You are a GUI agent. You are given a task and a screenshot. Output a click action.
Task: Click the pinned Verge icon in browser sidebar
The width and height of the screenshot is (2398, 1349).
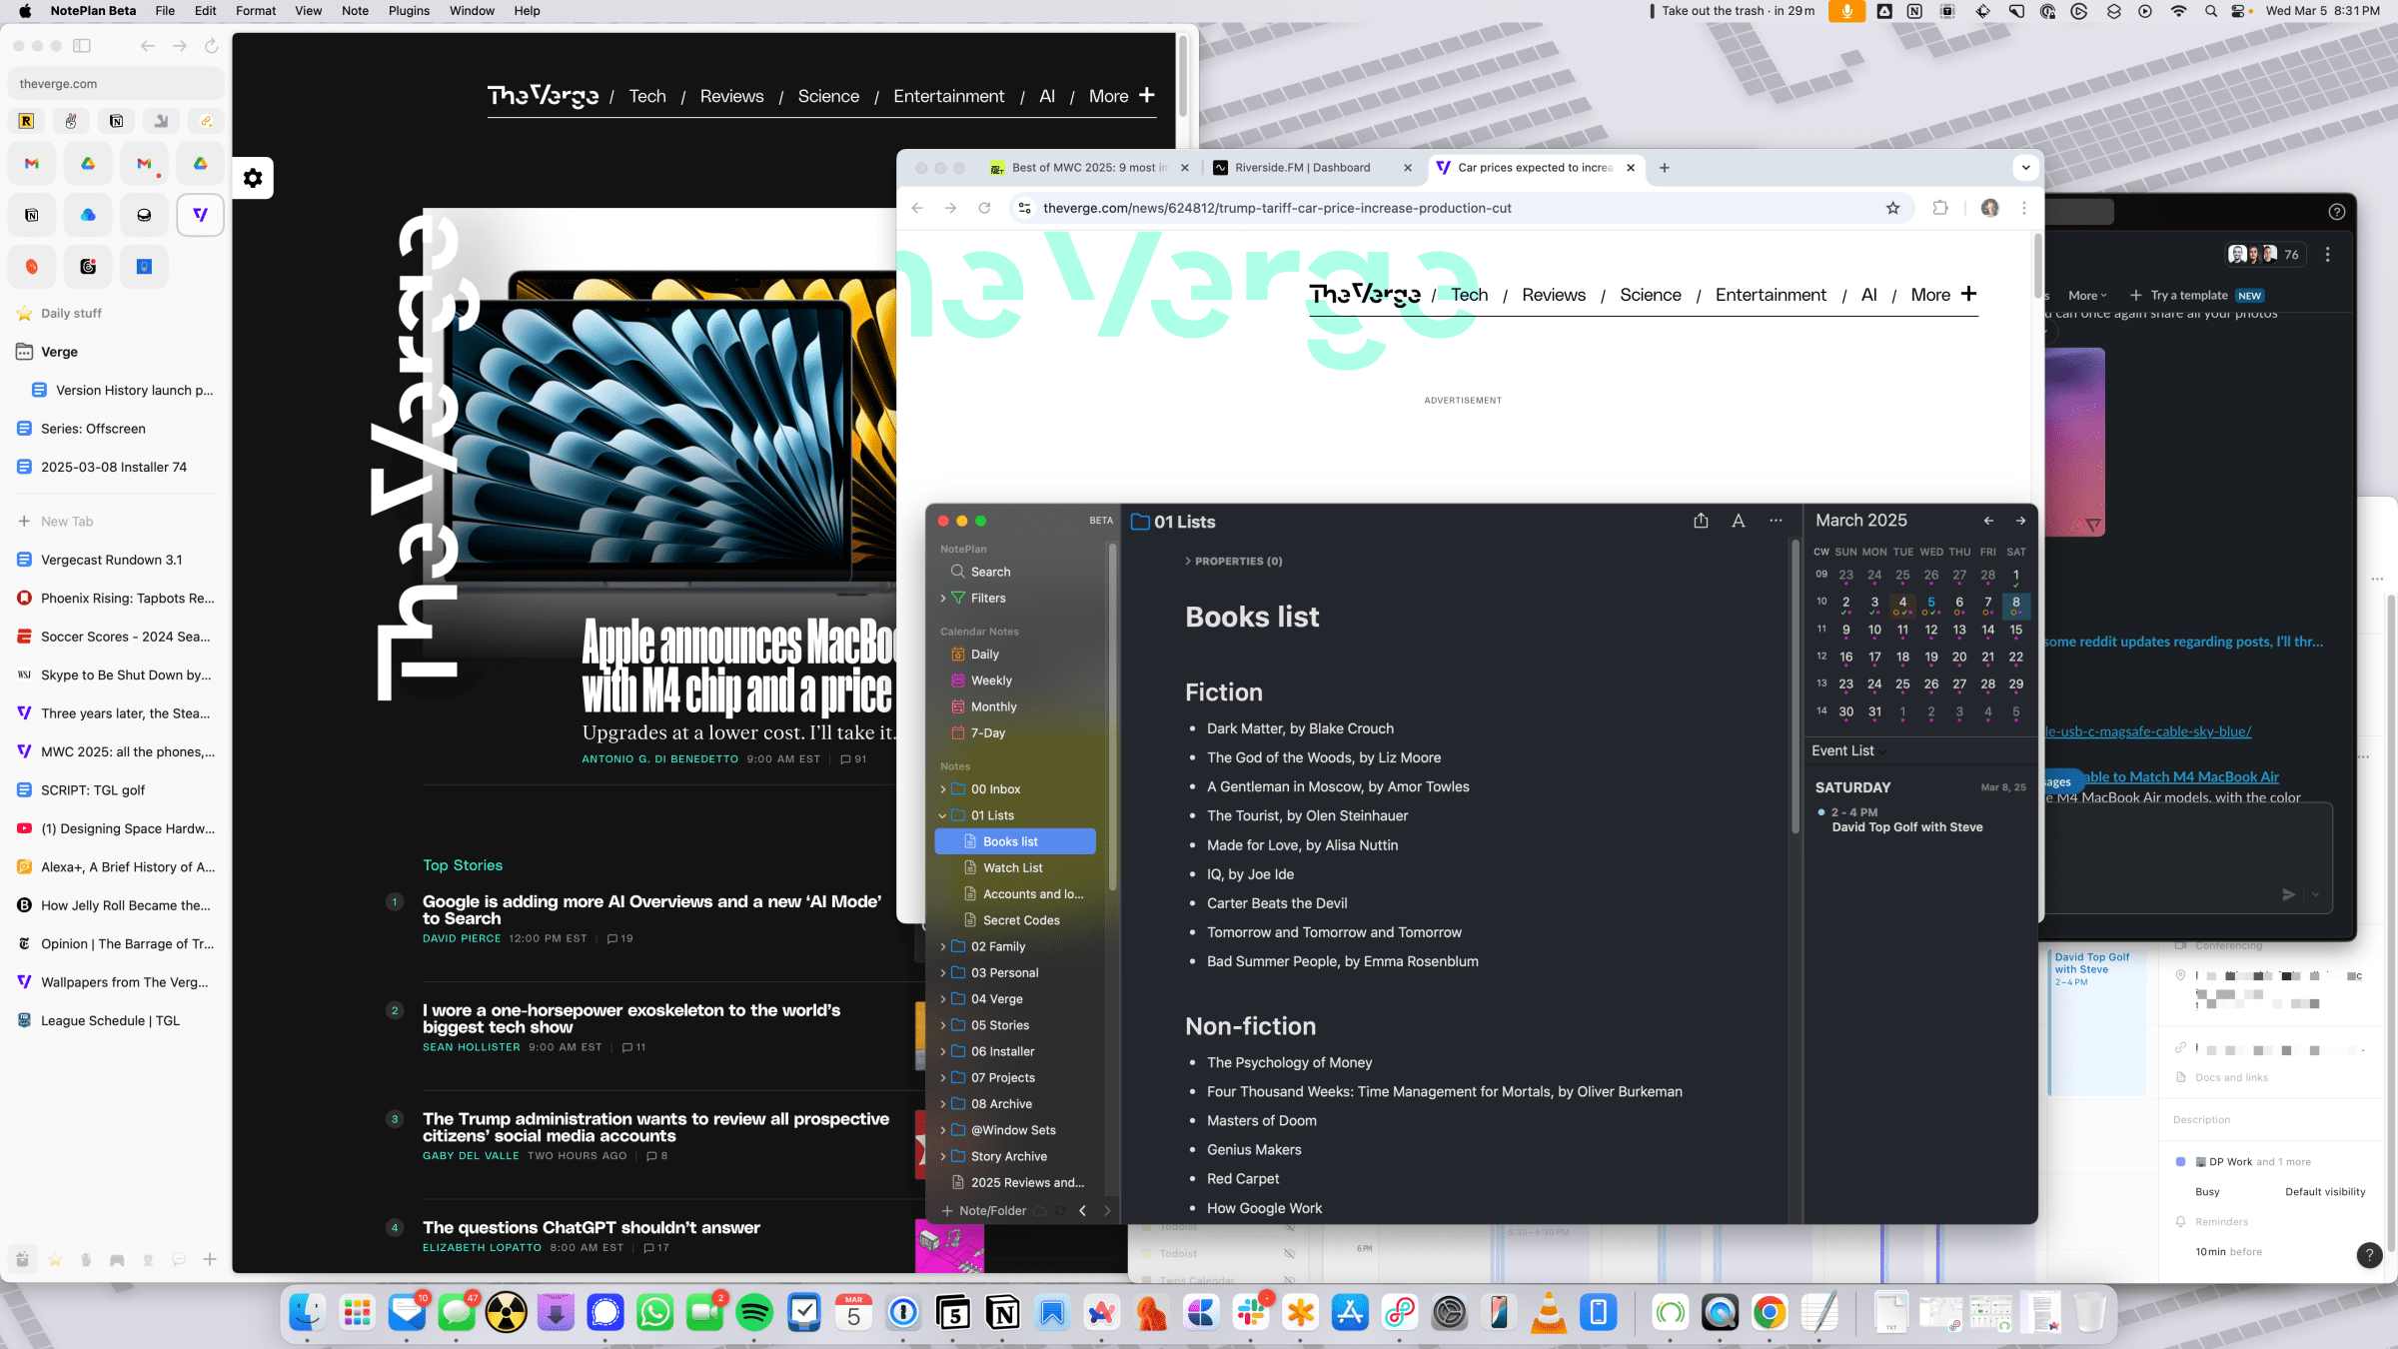coord(200,215)
